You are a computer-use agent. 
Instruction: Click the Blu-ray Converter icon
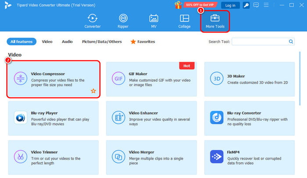pyautogui.click(x=217, y=118)
